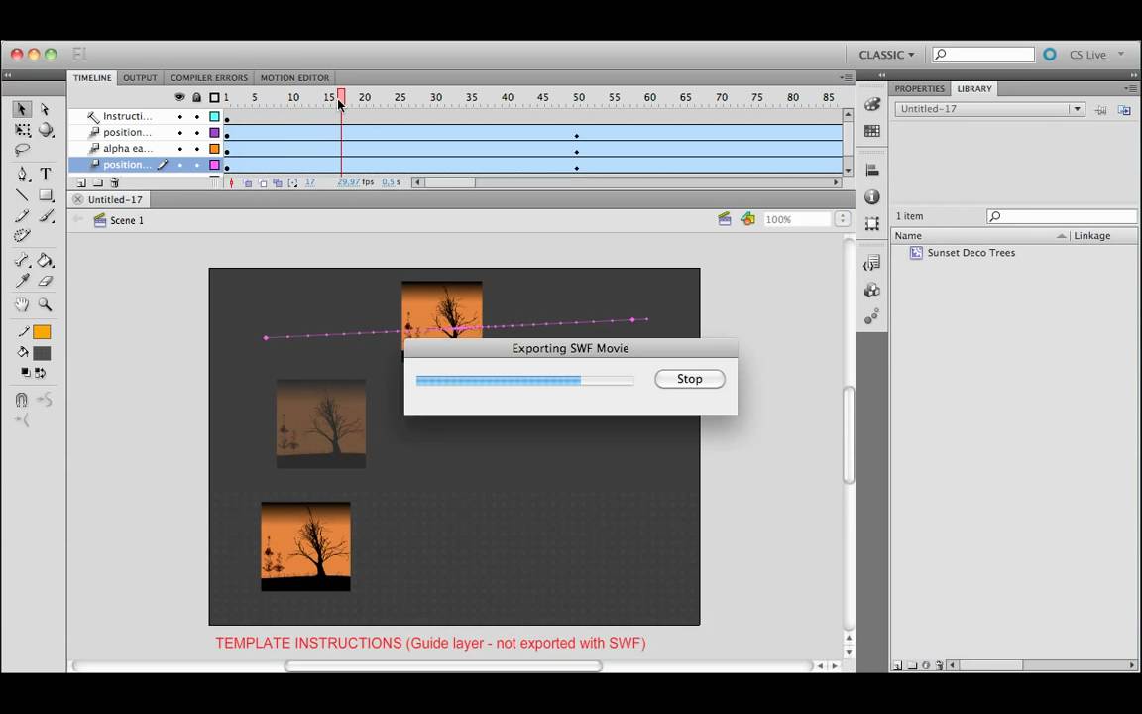Open the Info panel icon

coord(871,196)
